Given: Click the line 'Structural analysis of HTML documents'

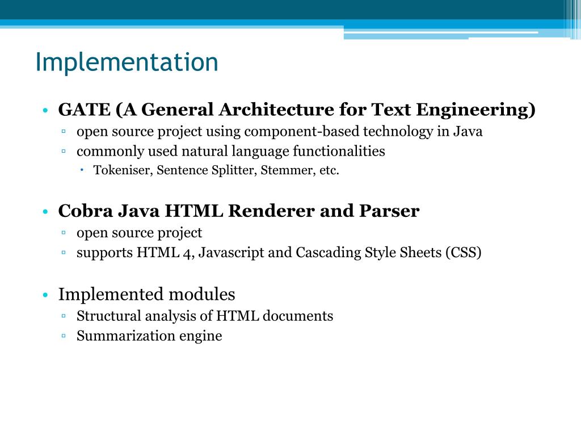Looking at the screenshot, I should [204, 316].
